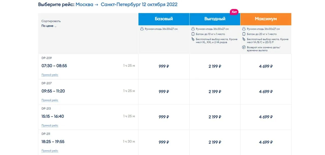Choose 999 ₽ price for flight DP-211
This screenshot has width=325, height=155.
coord(164,142)
